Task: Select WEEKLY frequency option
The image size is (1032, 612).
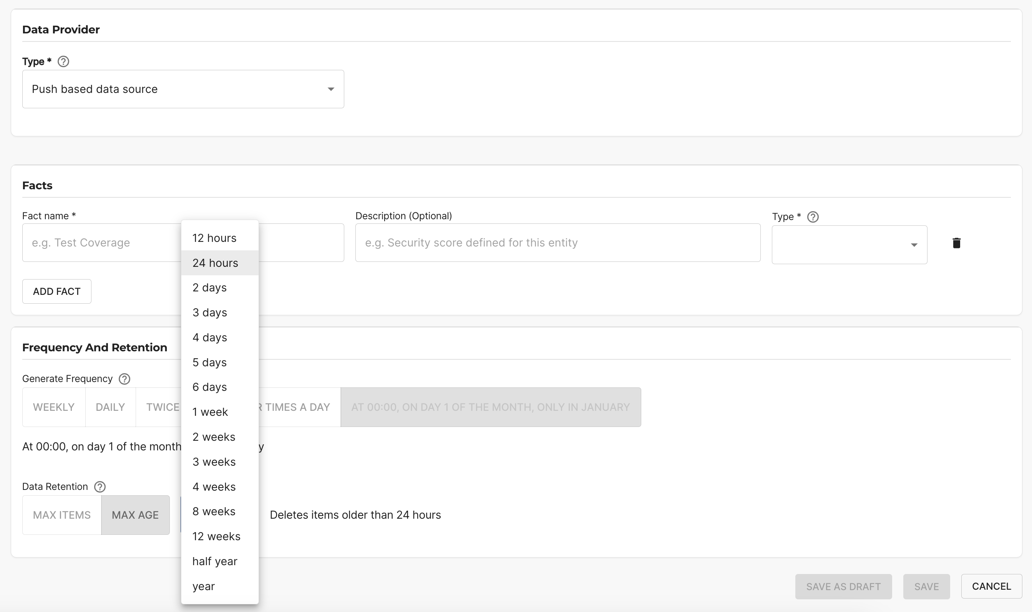Action: (x=54, y=407)
